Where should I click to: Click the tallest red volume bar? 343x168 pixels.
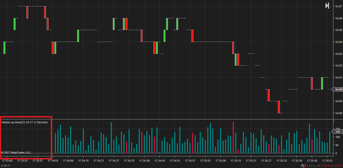pyautogui.click(x=233, y=137)
